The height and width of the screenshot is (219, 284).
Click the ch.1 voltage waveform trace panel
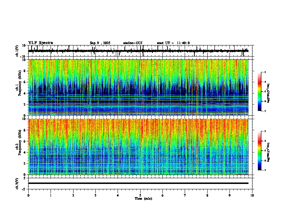(x=141, y=51)
